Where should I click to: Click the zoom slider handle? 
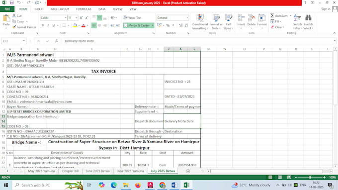310,177
